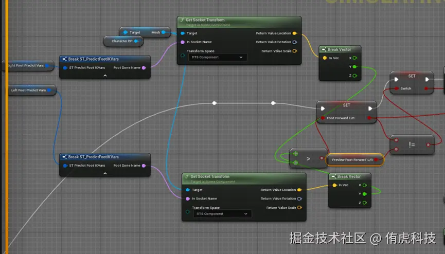Click the In Socket Name pin on lower Get Socket Transform

point(188,198)
